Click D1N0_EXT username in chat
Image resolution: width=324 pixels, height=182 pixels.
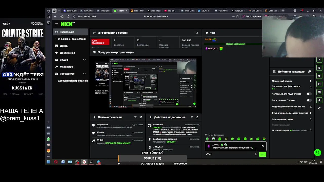[213, 49]
